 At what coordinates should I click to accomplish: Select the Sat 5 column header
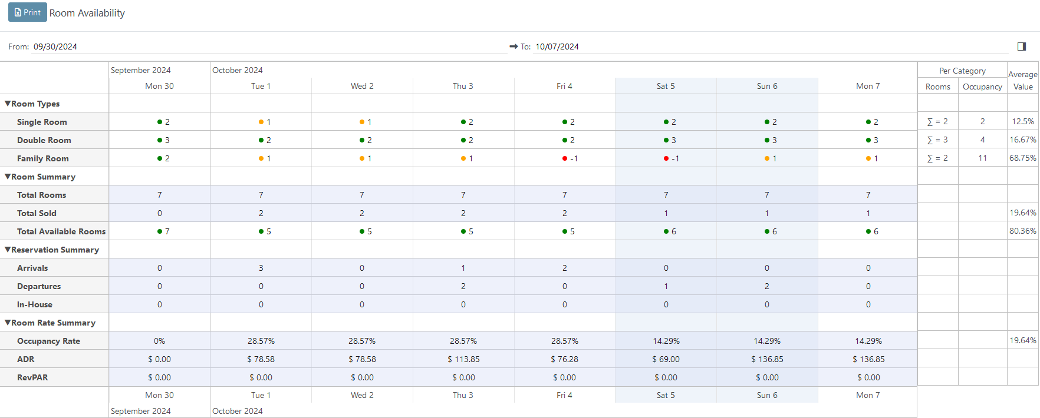(x=666, y=86)
